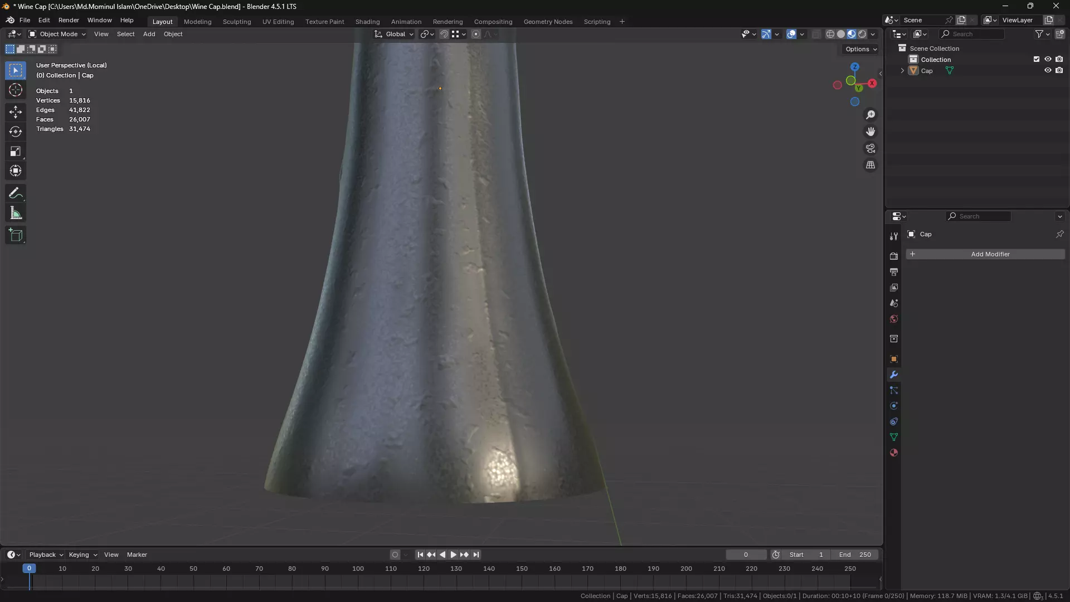Image resolution: width=1070 pixels, height=602 pixels.
Task: Click the red X axis gizmo handle
Action: 872,83
